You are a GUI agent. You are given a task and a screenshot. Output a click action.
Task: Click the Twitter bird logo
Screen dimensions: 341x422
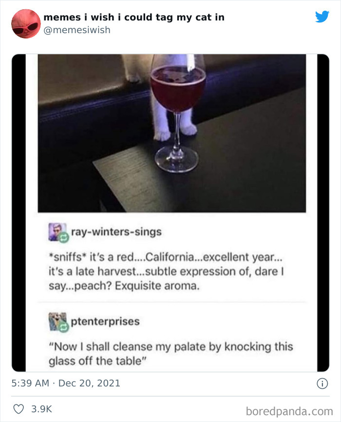point(322,17)
